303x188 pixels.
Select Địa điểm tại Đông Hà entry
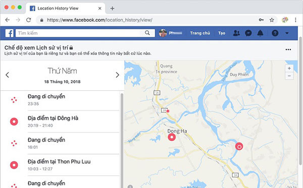60,121
